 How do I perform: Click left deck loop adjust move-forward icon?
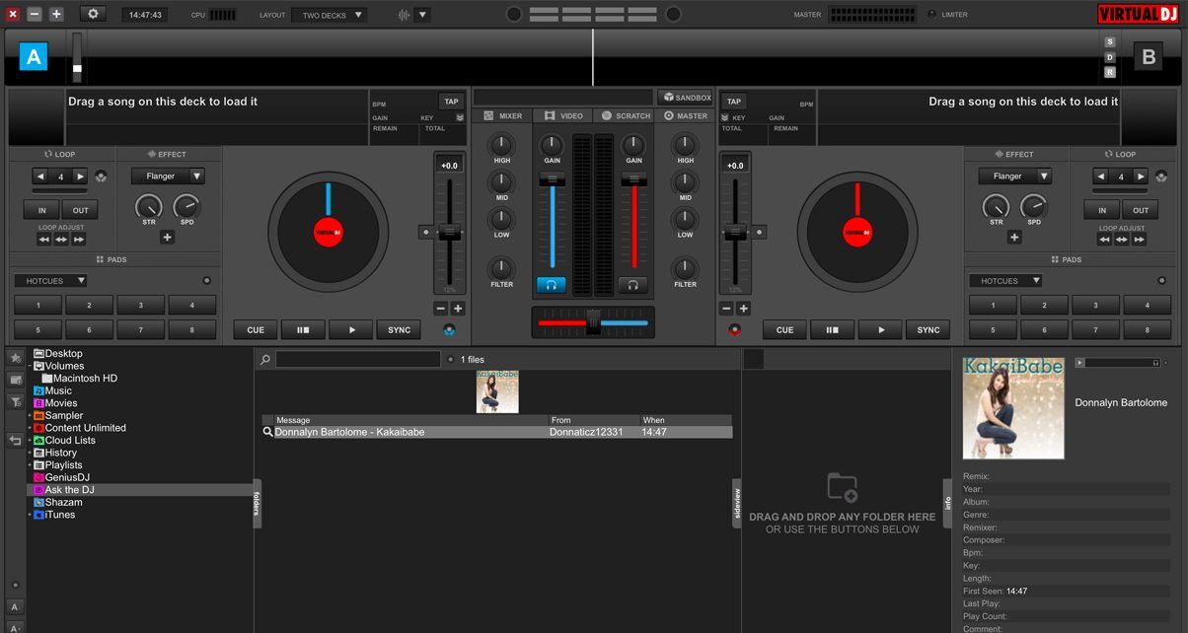pos(78,240)
